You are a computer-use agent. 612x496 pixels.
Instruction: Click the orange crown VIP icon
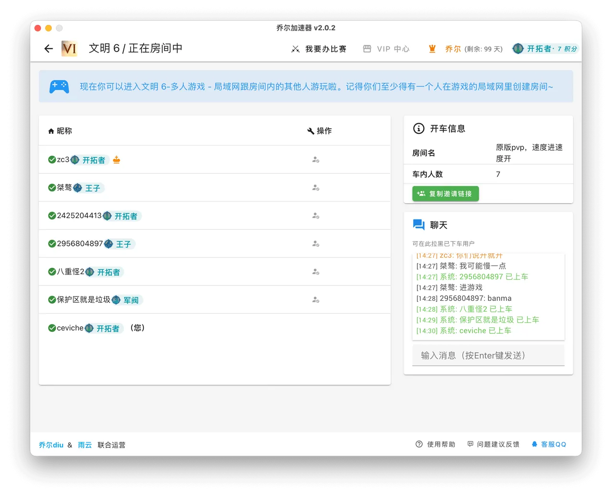(x=432, y=49)
